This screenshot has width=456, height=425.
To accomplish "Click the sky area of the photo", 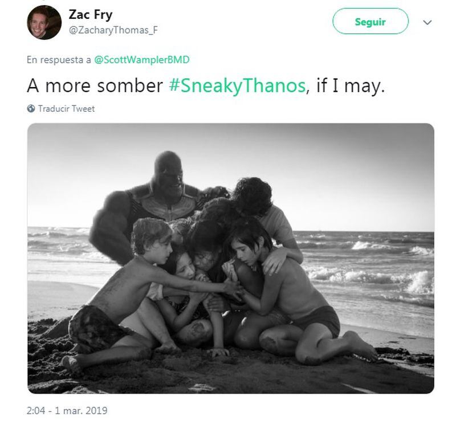I will point(335,174).
